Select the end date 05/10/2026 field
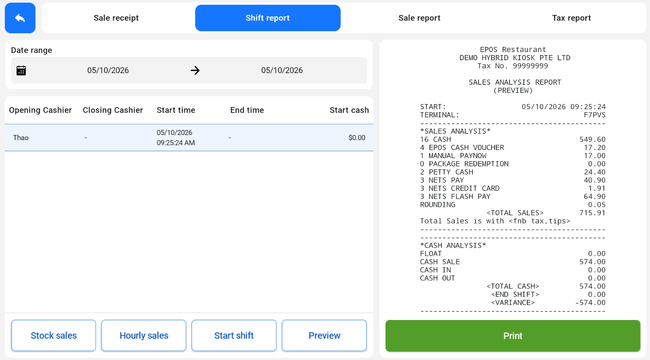This screenshot has width=650, height=360. click(x=282, y=71)
